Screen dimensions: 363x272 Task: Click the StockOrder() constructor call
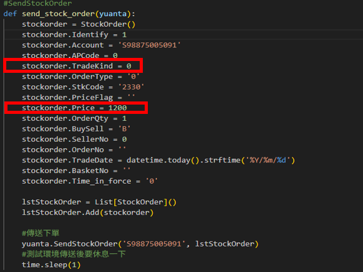[x=108, y=24]
